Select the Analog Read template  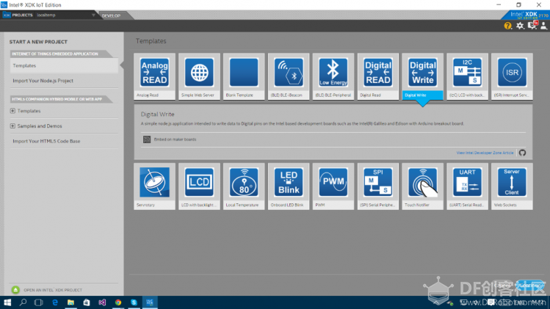coord(154,76)
